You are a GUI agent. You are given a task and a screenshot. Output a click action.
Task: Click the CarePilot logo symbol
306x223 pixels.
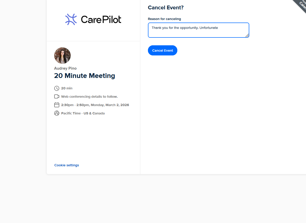click(71, 19)
